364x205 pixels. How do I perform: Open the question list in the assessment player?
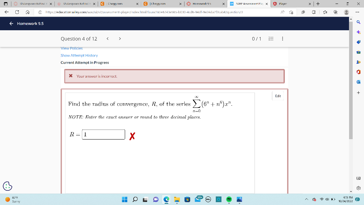pos(271,38)
